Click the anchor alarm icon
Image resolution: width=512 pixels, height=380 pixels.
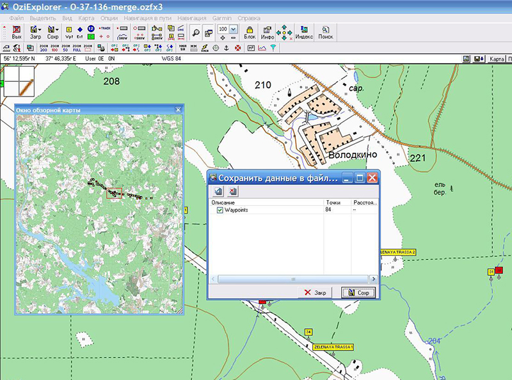227,48
